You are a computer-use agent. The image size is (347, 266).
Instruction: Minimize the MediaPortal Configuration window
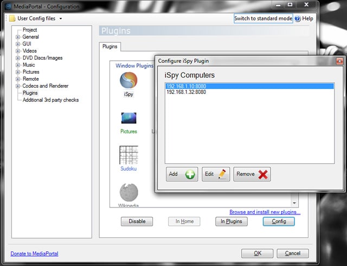click(x=279, y=5)
